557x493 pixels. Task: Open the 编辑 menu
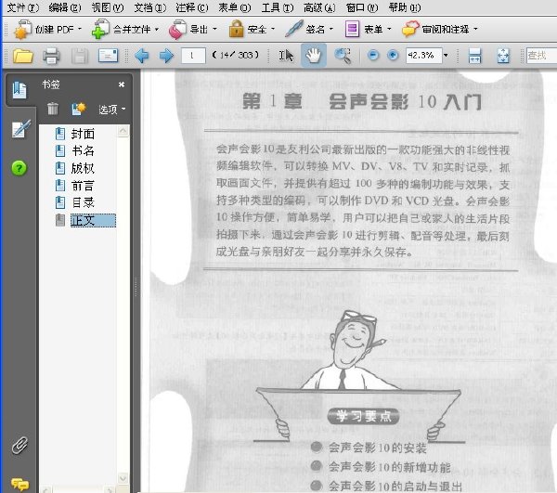pyautogui.click(x=65, y=7)
